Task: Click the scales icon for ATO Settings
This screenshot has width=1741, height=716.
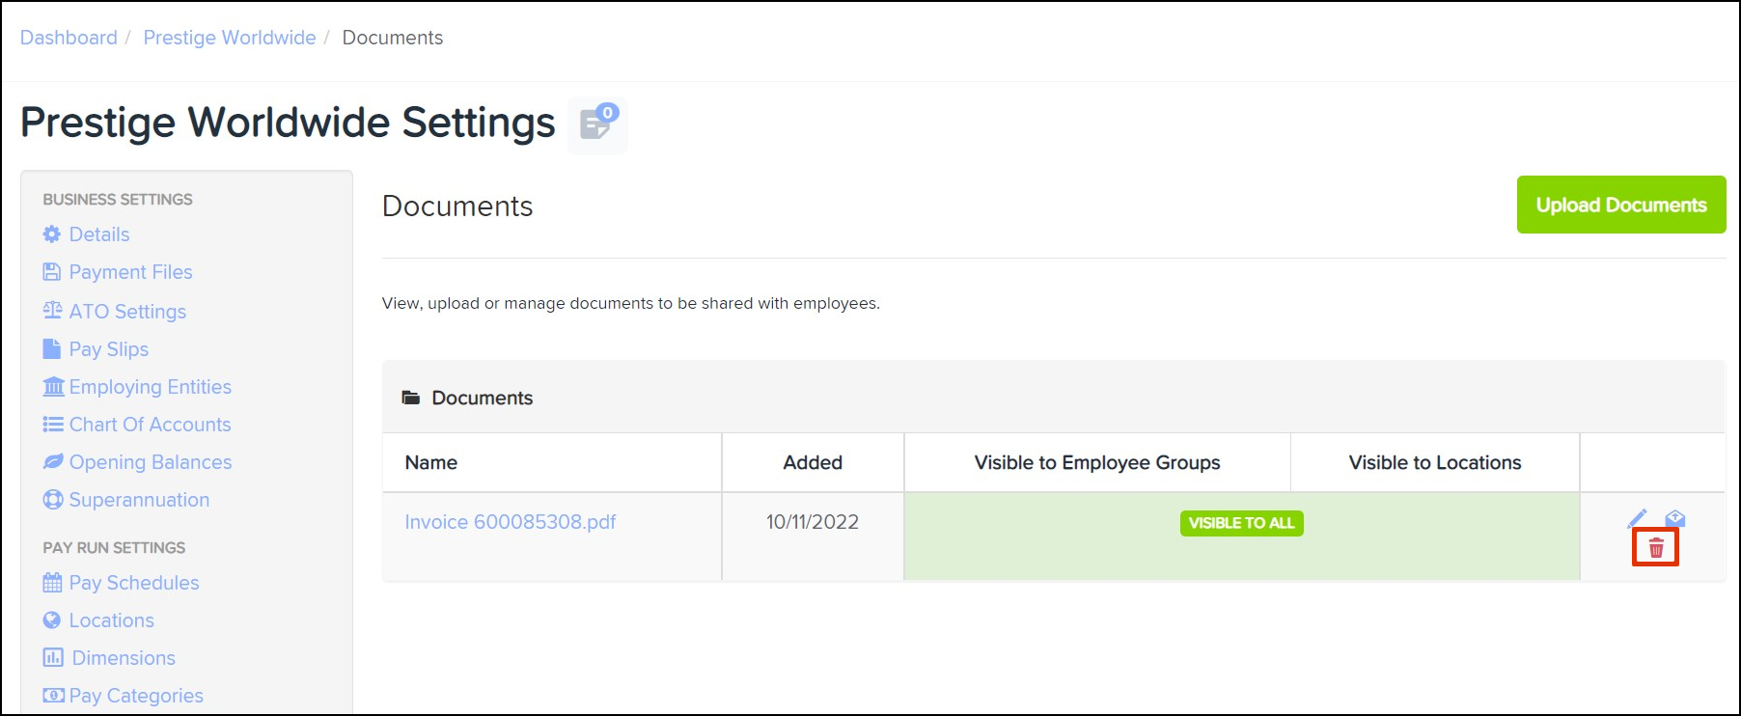Action: coord(52,311)
